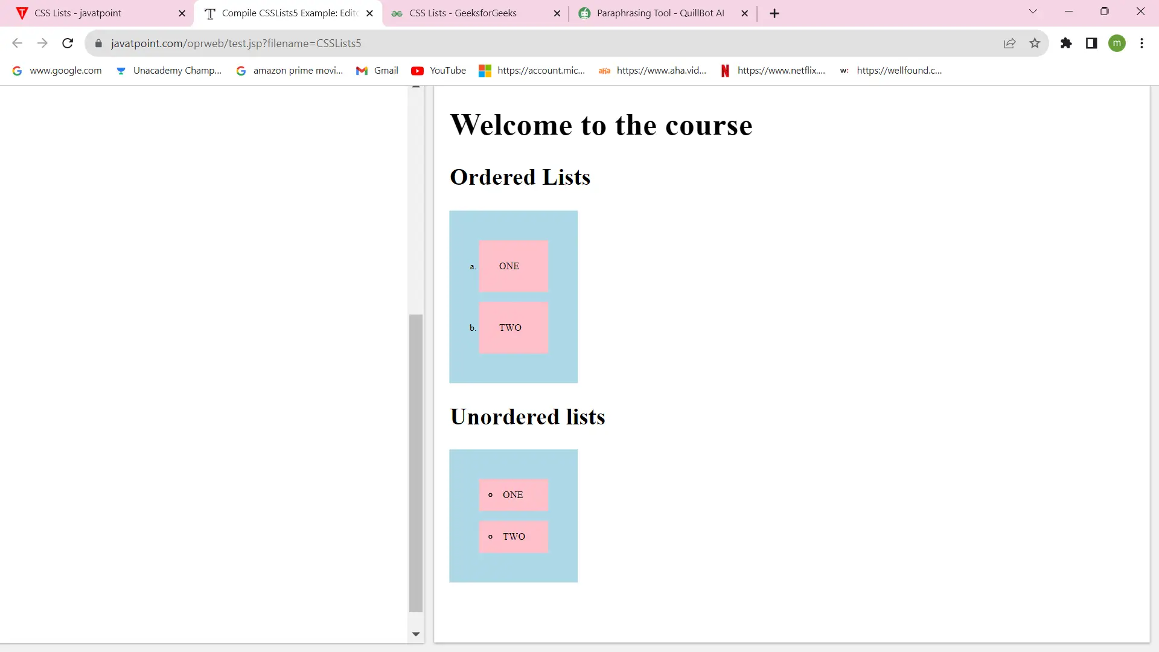Select the CSS Lists GeeksforGeeks tab
This screenshot has width=1159, height=652.
pos(463,13)
